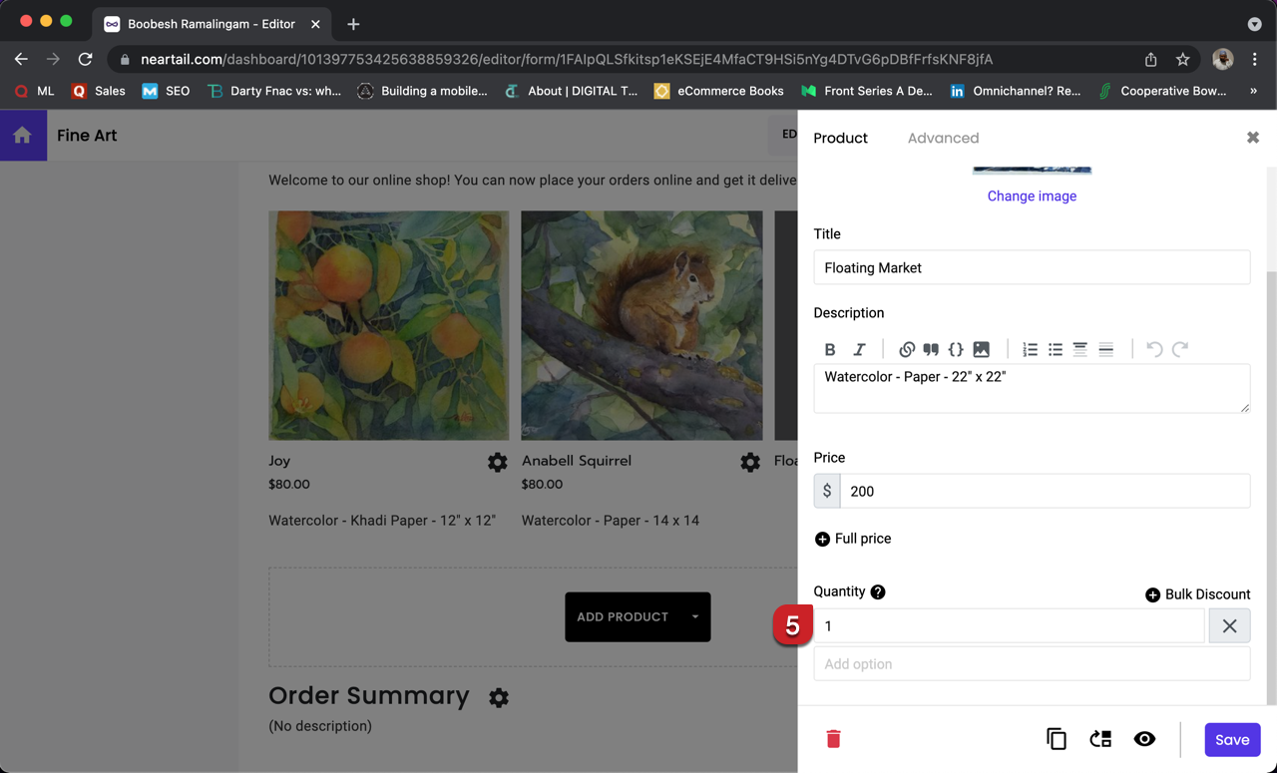This screenshot has width=1277, height=773.
Task: Insert a link in description
Action: 906,349
